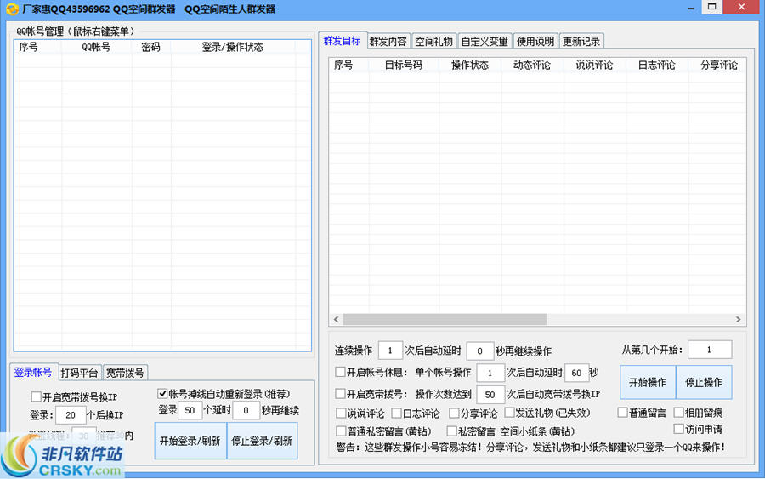
Task: Switch to the 群发内容 tab
Action: click(x=388, y=42)
